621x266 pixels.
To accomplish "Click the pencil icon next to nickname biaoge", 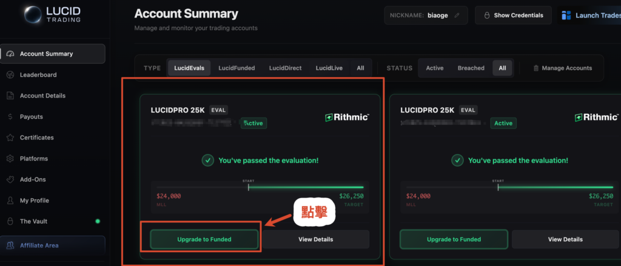I will pyautogui.click(x=457, y=15).
